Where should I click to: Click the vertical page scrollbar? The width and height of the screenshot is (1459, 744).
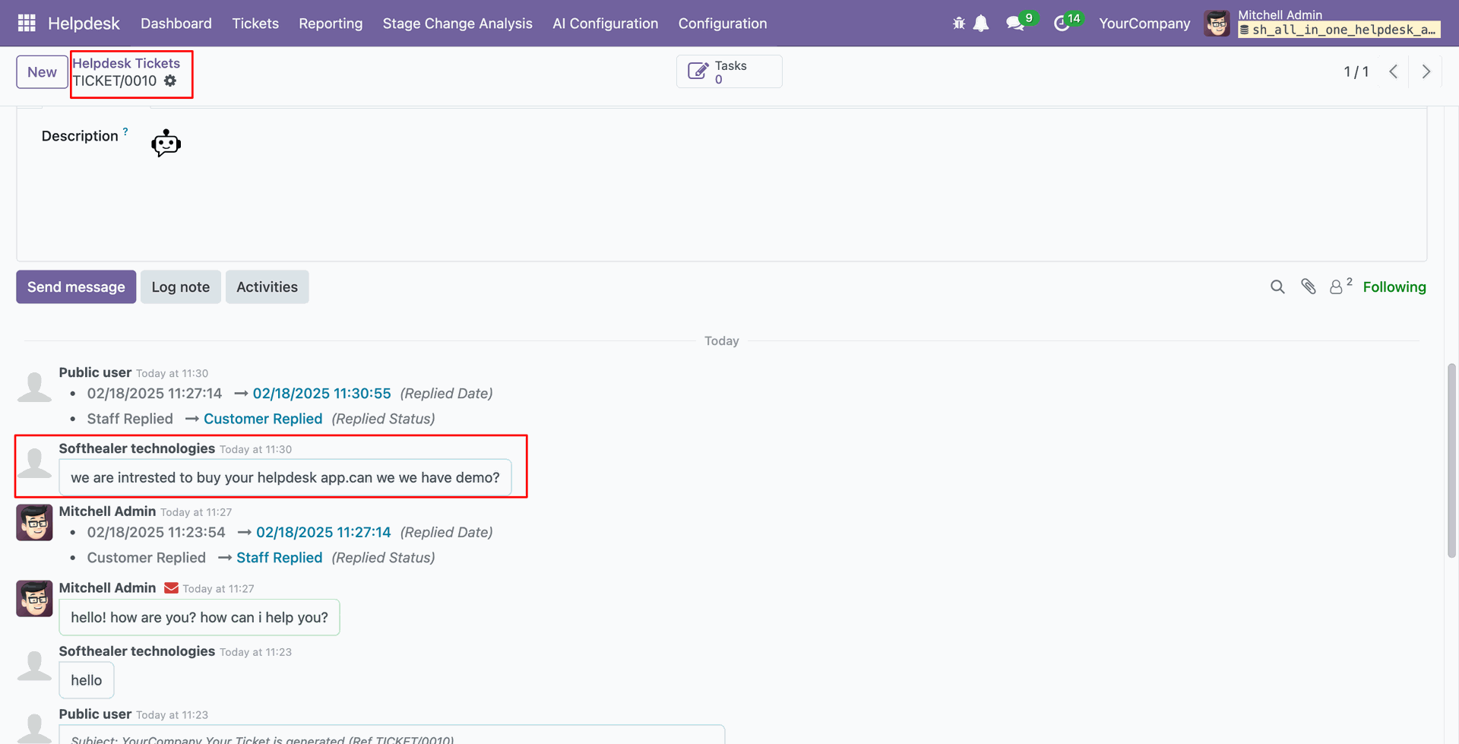click(x=1451, y=461)
